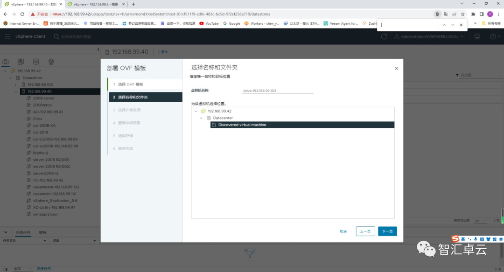Screen dimensions: 504x272
Task: Open the Veeam Agent bookmark
Action: (x=341, y=23)
